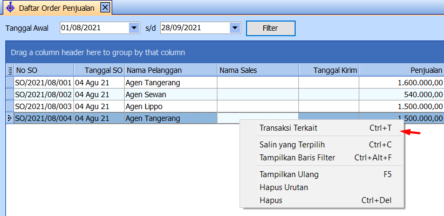Open the grid column chooser icon
Screen dimensions: 444x216
coord(10,70)
